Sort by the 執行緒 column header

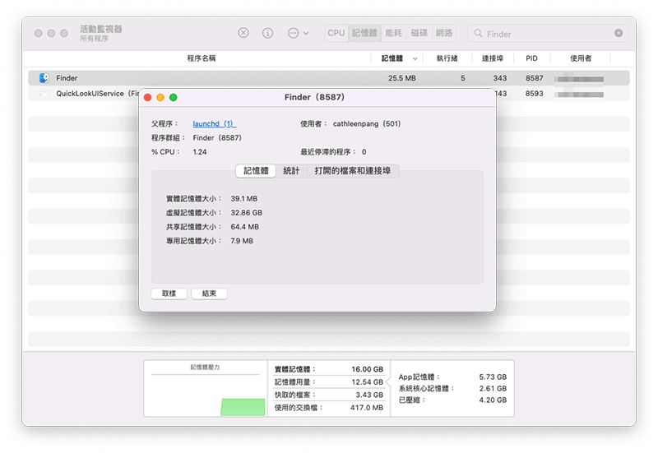(x=447, y=58)
